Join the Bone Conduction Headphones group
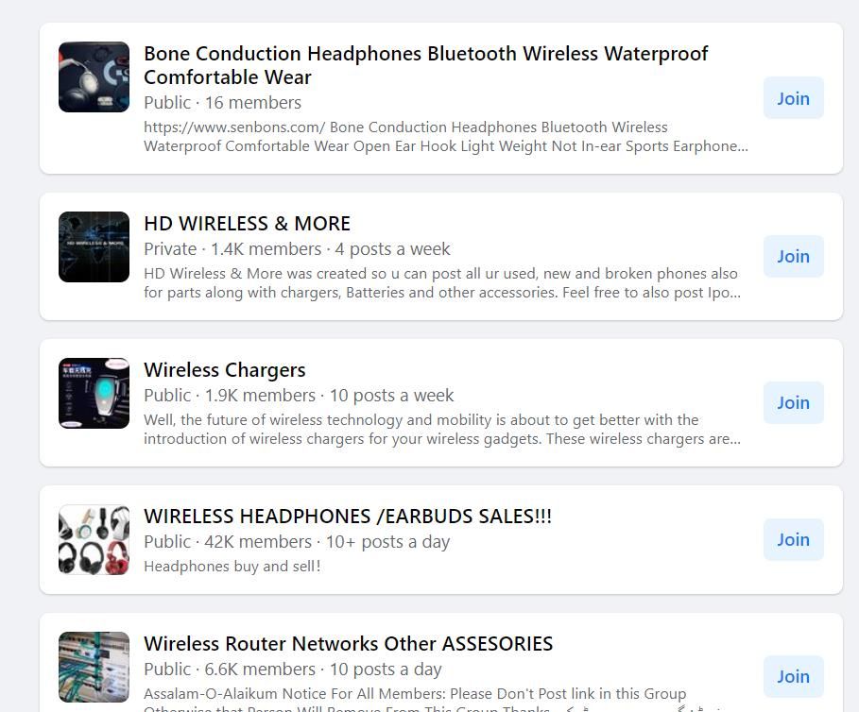This screenshot has width=859, height=712. 793,98
